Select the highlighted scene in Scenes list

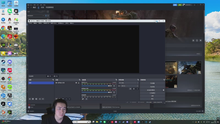tap(41, 83)
